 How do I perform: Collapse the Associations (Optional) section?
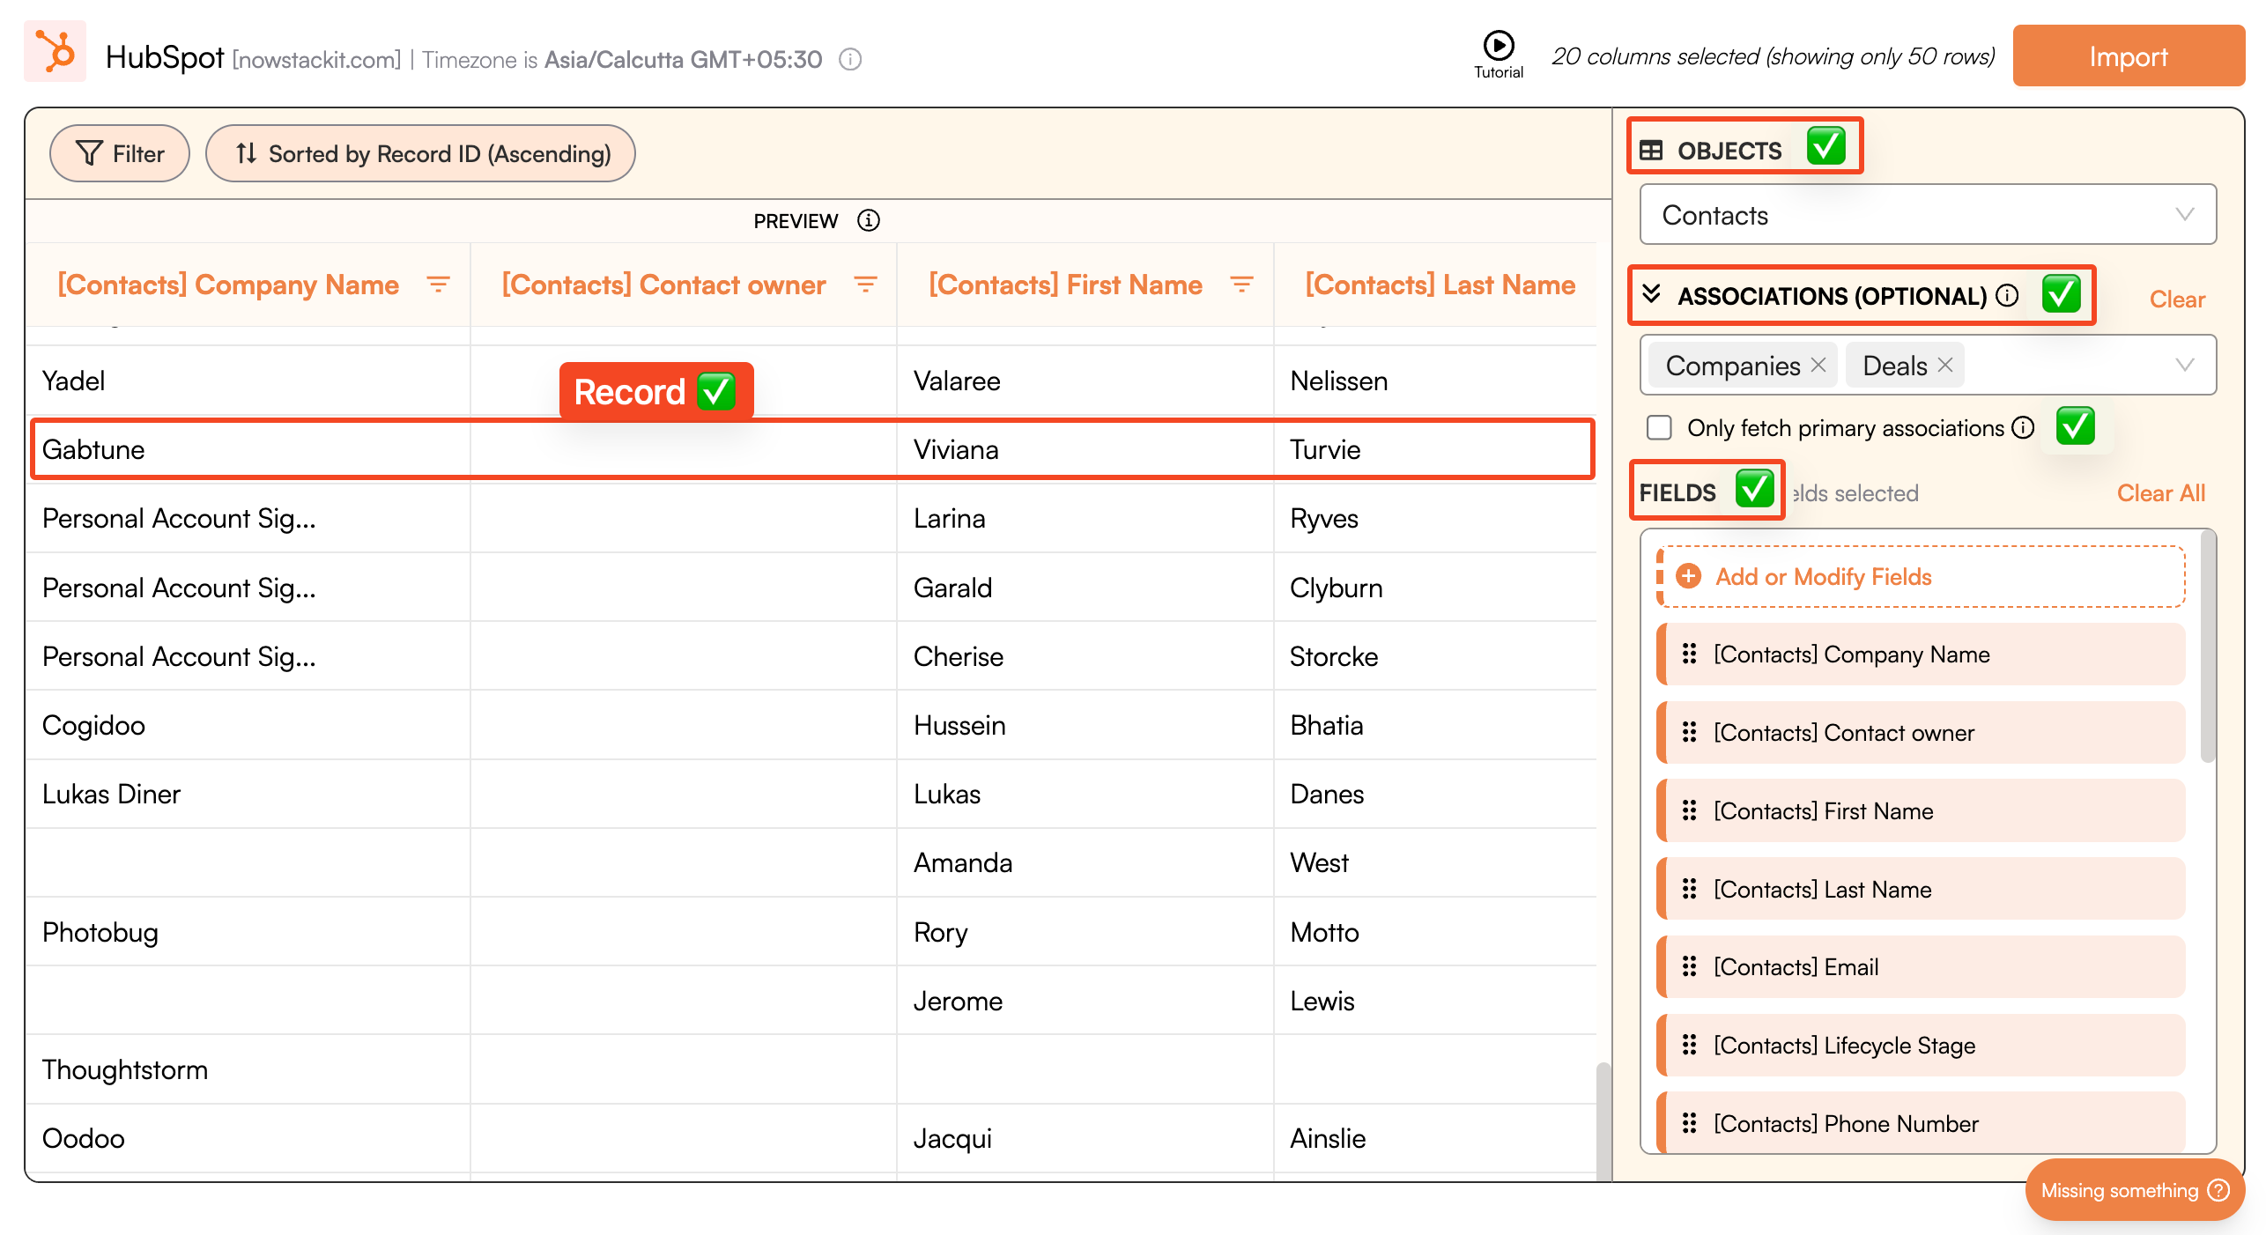pos(1652,294)
